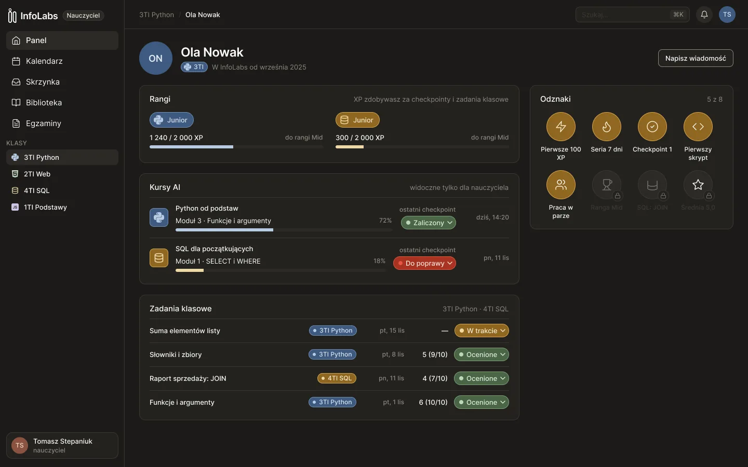Click the locked SQL: JOIN badge
This screenshot has height=467, width=748.
point(652,185)
